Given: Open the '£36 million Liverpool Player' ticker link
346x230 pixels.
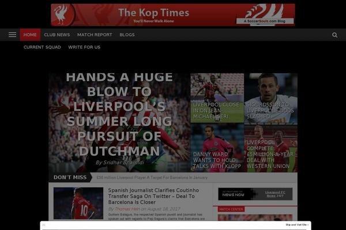Looking at the screenshot, I should tap(152, 178).
